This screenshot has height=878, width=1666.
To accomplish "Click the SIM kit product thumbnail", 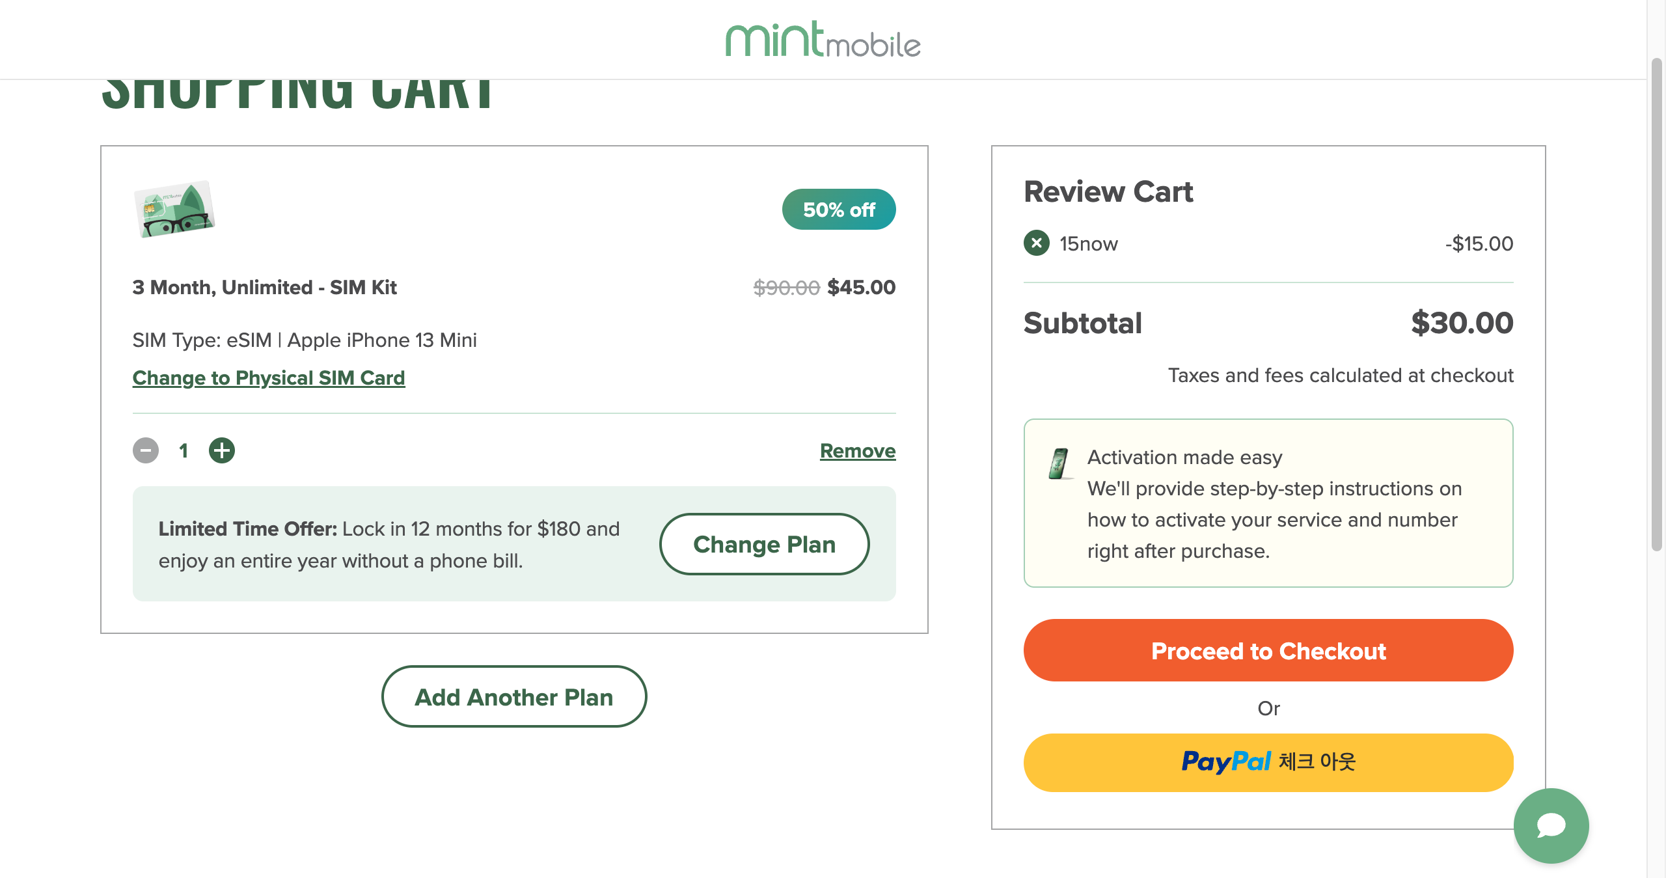I will (174, 210).
